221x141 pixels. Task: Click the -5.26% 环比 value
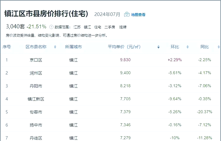pyautogui.click(x=175, y=112)
